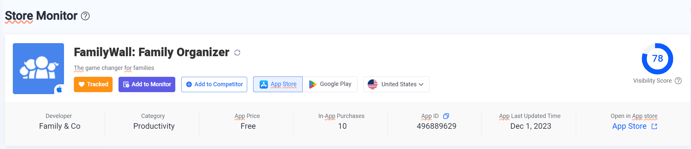Click Add to Monitor button
This screenshot has width=691, height=149.
pyautogui.click(x=147, y=84)
